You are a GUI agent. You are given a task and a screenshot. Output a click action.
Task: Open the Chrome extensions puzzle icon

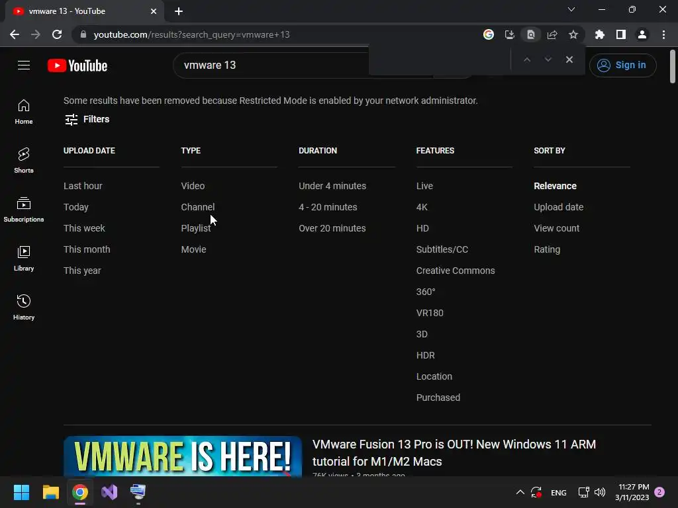599,34
